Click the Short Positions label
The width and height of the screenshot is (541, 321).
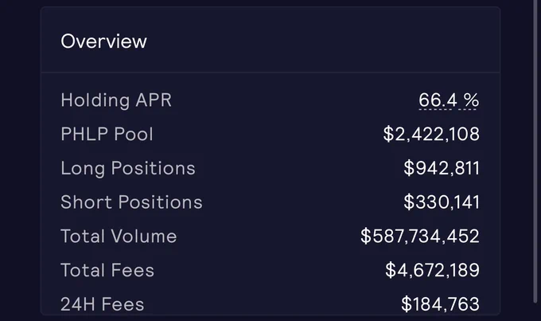131,202
